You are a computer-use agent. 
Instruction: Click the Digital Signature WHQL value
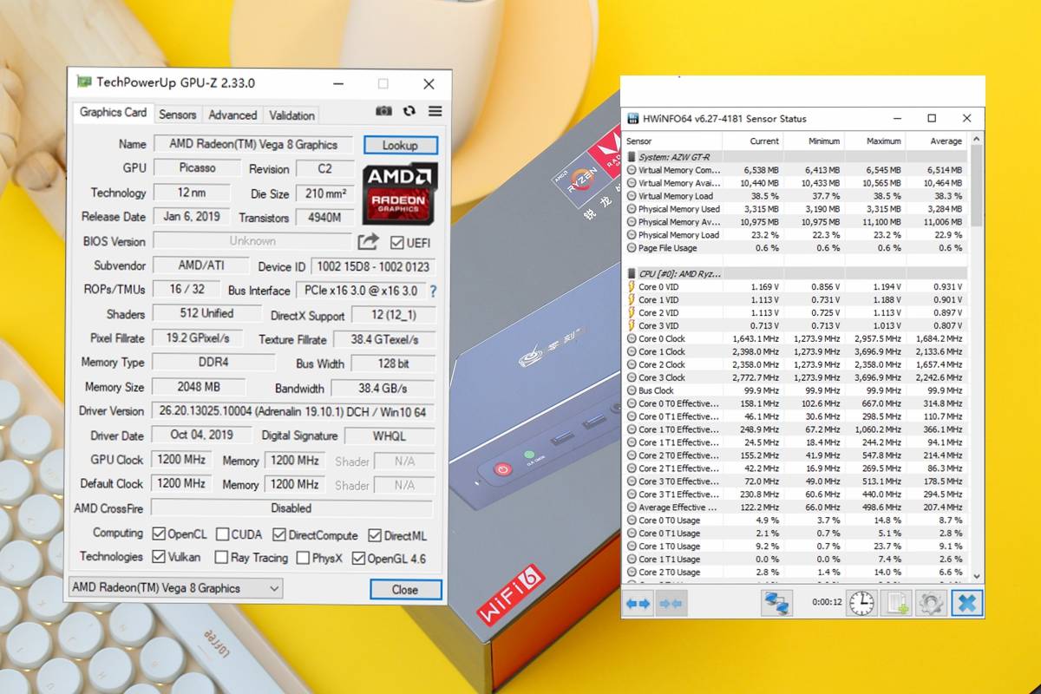(x=389, y=435)
